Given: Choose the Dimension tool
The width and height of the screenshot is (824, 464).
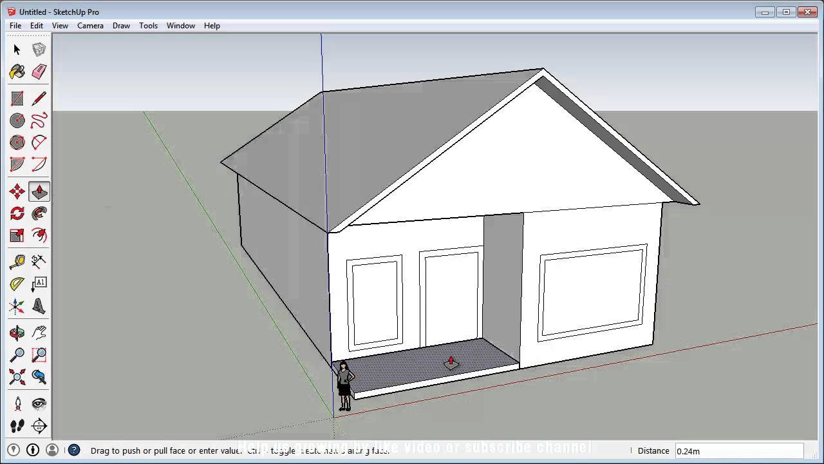Looking at the screenshot, I should (39, 262).
